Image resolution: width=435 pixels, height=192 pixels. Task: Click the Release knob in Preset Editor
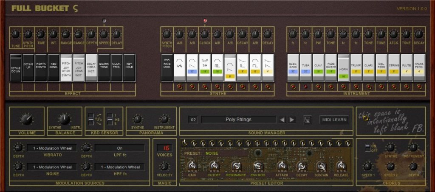(341, 166)
